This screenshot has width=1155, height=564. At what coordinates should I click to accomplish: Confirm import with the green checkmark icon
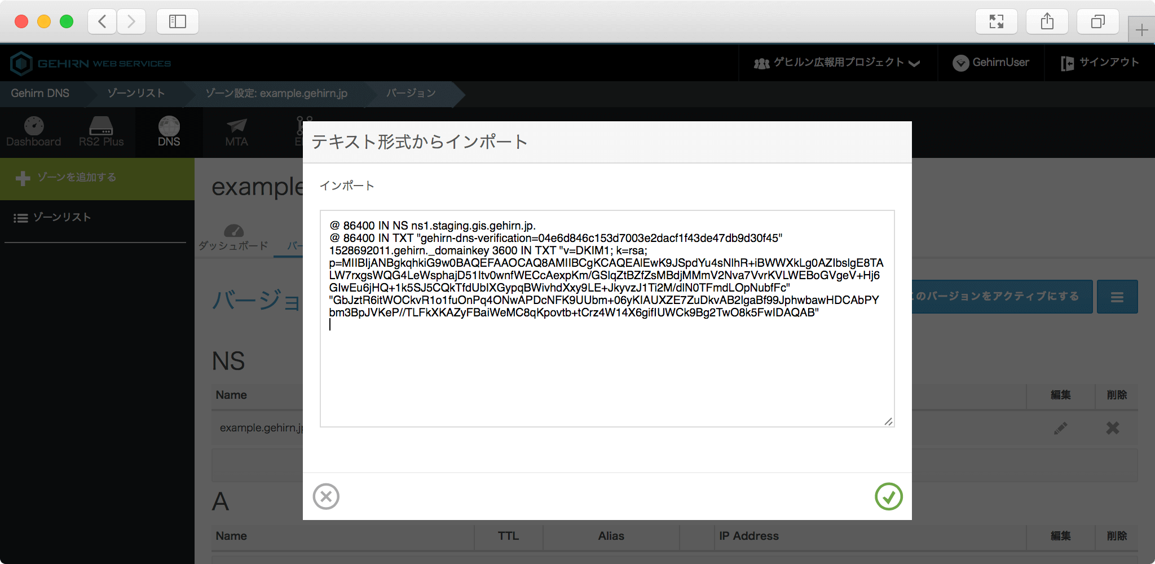click(x=888, y=496)
